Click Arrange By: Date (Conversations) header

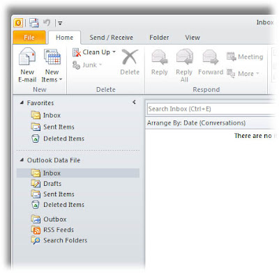tap(196, 123)
